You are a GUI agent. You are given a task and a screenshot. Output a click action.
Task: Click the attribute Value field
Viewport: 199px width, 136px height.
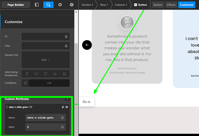[x=46, y=127]
